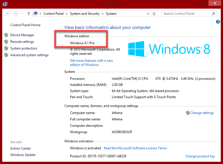
Task: Open Action Center under See also
Action: (20, 148)
